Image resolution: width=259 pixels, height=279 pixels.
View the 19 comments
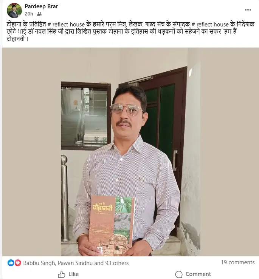(238, 262)
